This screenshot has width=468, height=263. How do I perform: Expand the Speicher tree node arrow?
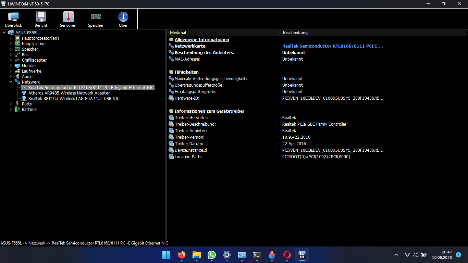point(11,49)
